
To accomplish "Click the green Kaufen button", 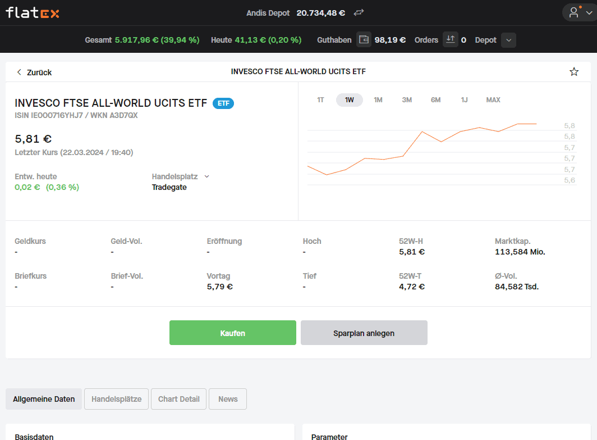I will tap(233, 333).
